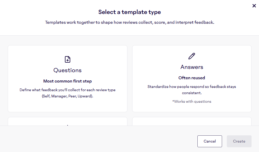Click the 'Select a template type' heading
The width and height of the screenshot is (259, 152).
129,12
